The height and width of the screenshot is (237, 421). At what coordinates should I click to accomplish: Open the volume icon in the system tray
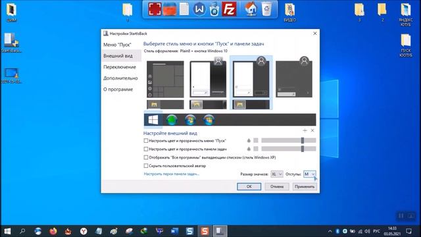367,231
